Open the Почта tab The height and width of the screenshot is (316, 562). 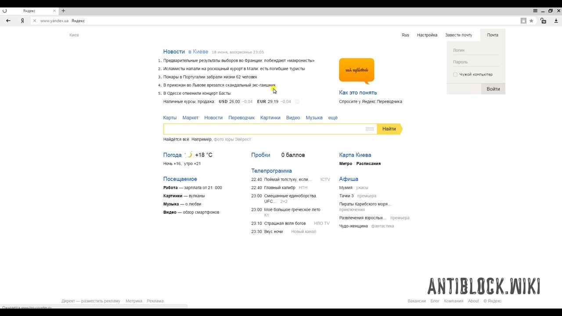point(493,35)
